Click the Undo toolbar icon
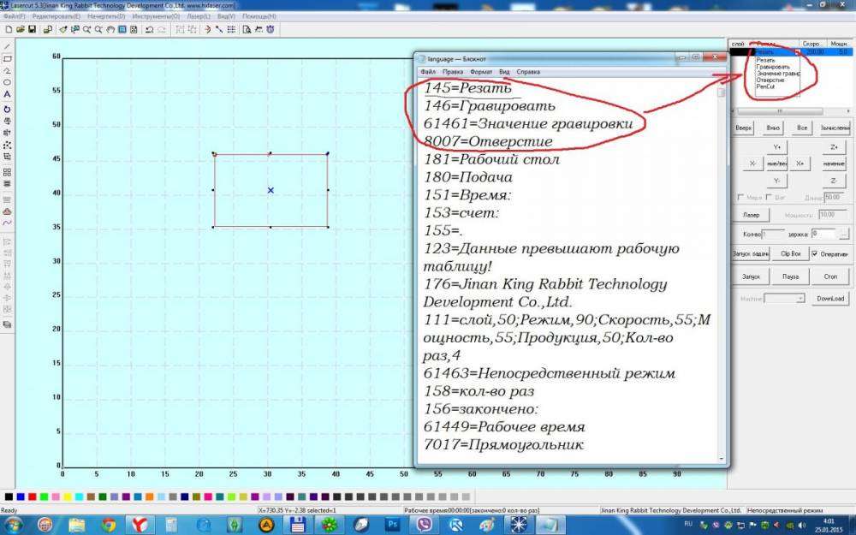856x535 pixels. 149,30
